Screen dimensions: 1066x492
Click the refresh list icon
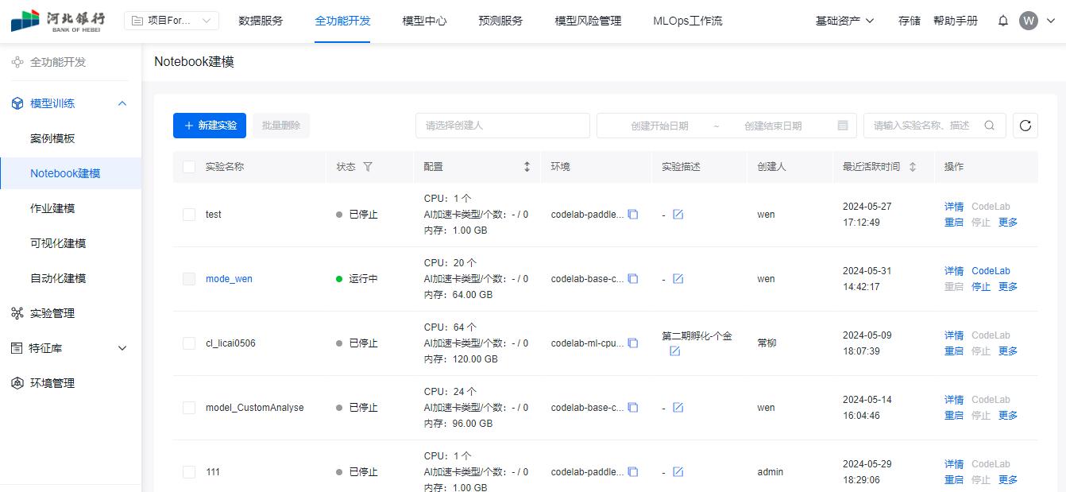(x=1025, y=126)
